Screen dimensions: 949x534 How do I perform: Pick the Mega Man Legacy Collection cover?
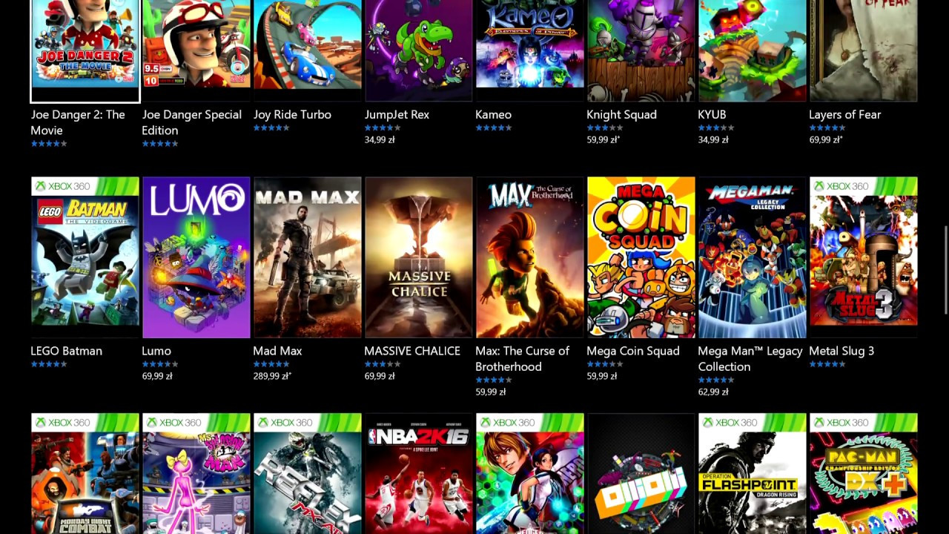coord(753,257)
